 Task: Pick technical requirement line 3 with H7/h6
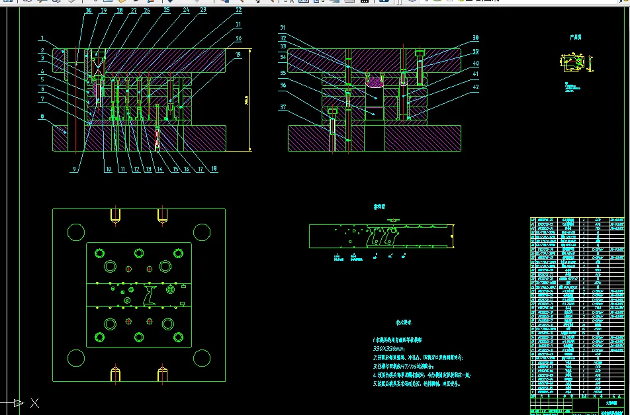pos(404,367)
